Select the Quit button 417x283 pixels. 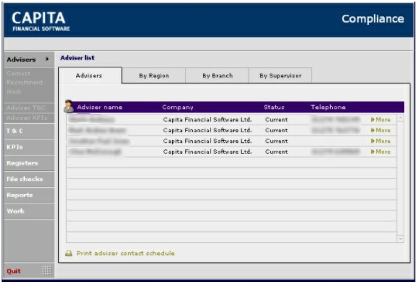coord(14,271)
